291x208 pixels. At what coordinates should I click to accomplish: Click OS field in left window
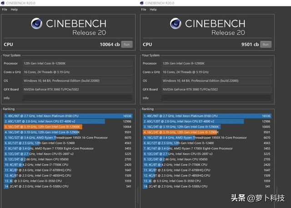[x=77, y=81]
